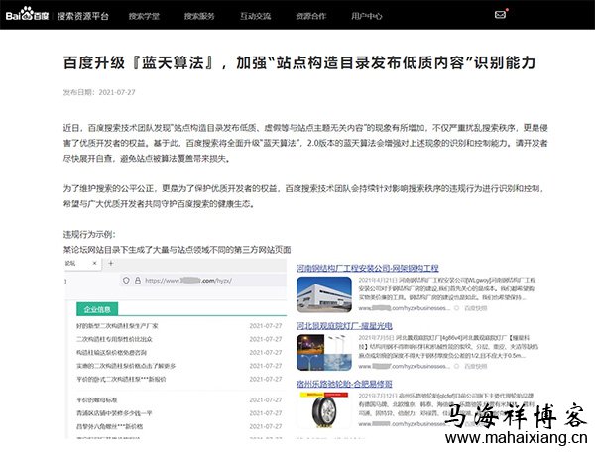This screenshot has width=595, height=455.
Task: Click the article headline 百度升级『蓝天算法』
Action: (x=299, y=62)
